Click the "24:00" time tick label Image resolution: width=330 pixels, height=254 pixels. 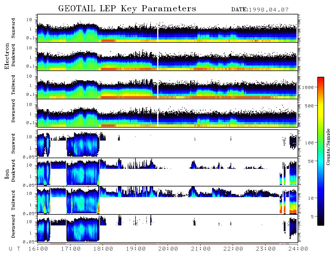click(298, 249)
